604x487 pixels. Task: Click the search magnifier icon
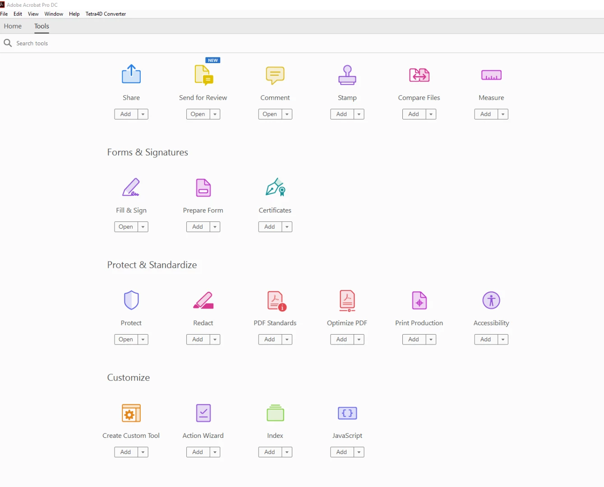8,43
